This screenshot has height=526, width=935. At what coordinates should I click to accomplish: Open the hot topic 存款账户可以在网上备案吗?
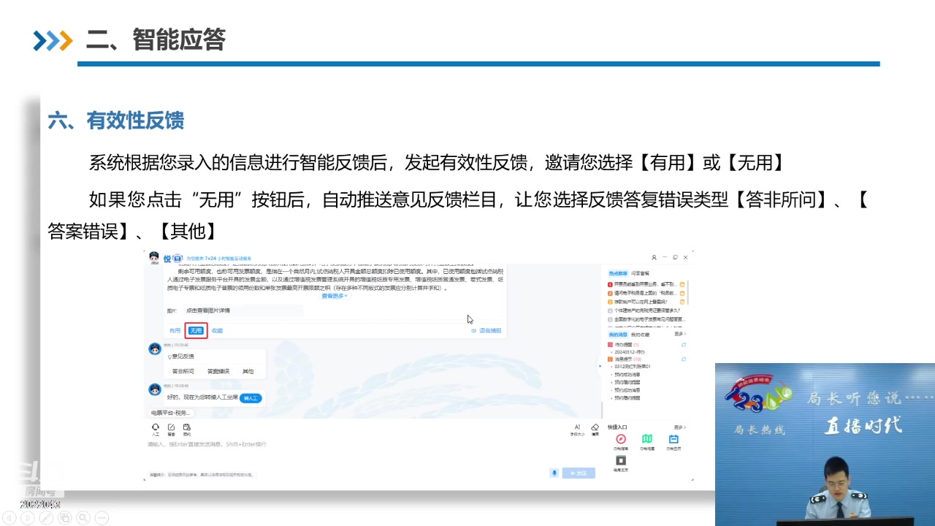point(639,302)
